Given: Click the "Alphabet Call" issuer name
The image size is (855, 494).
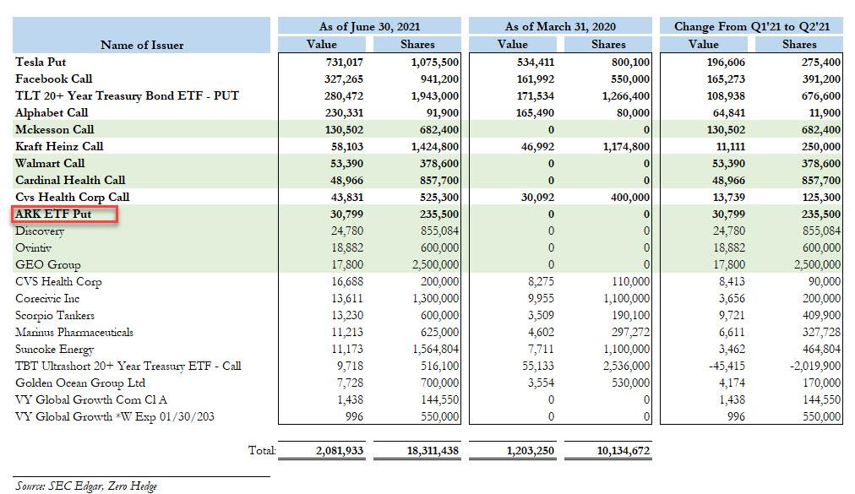Looking at the screenshot, I should [x=52, y=113].
